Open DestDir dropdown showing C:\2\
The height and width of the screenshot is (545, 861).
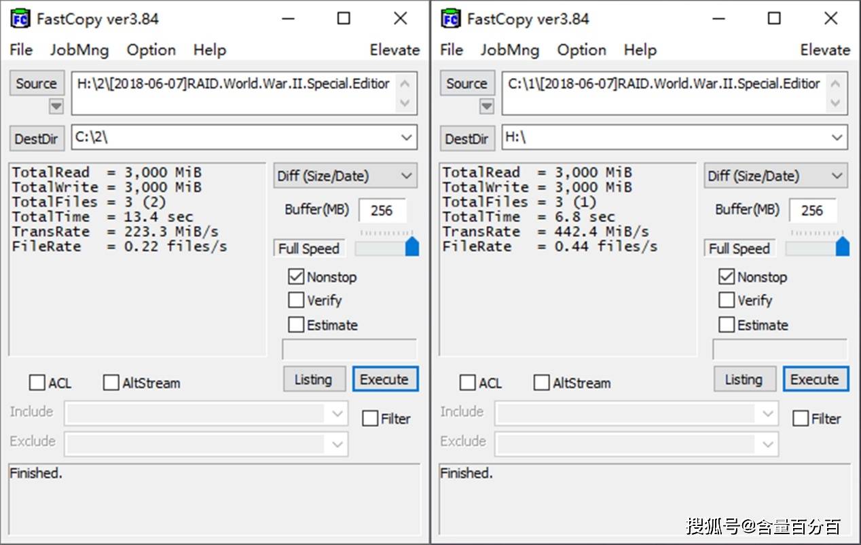click(x=407, y=138)
